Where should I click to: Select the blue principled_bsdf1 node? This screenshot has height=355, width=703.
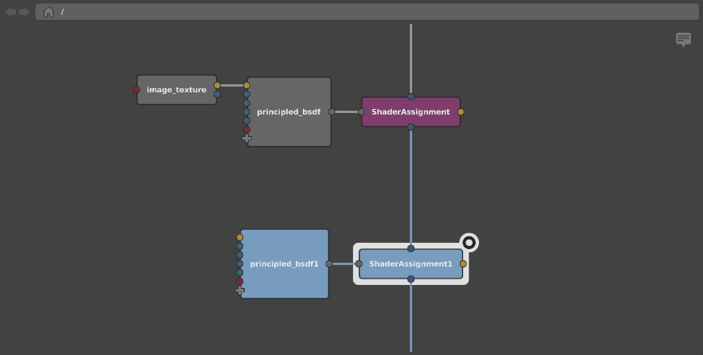[285, 263]
